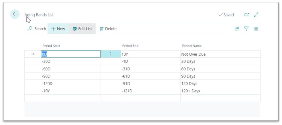Click the Delete trash icon

coord(102,29)
